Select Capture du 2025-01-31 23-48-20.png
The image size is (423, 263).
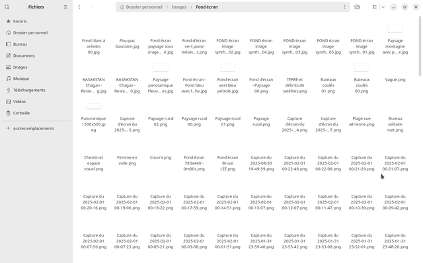pyautogui.click(x=395, y=241)
